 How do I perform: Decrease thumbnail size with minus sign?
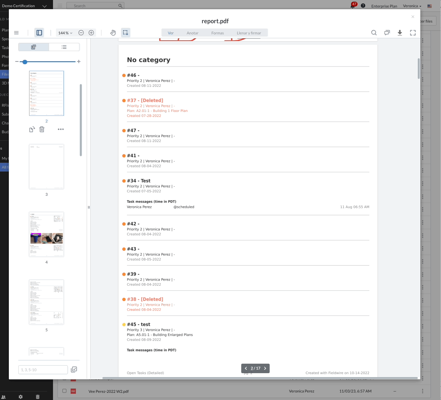click(17, 62)
